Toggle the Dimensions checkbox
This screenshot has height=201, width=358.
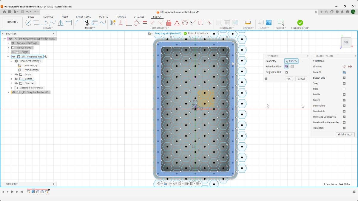coord(344,106)
